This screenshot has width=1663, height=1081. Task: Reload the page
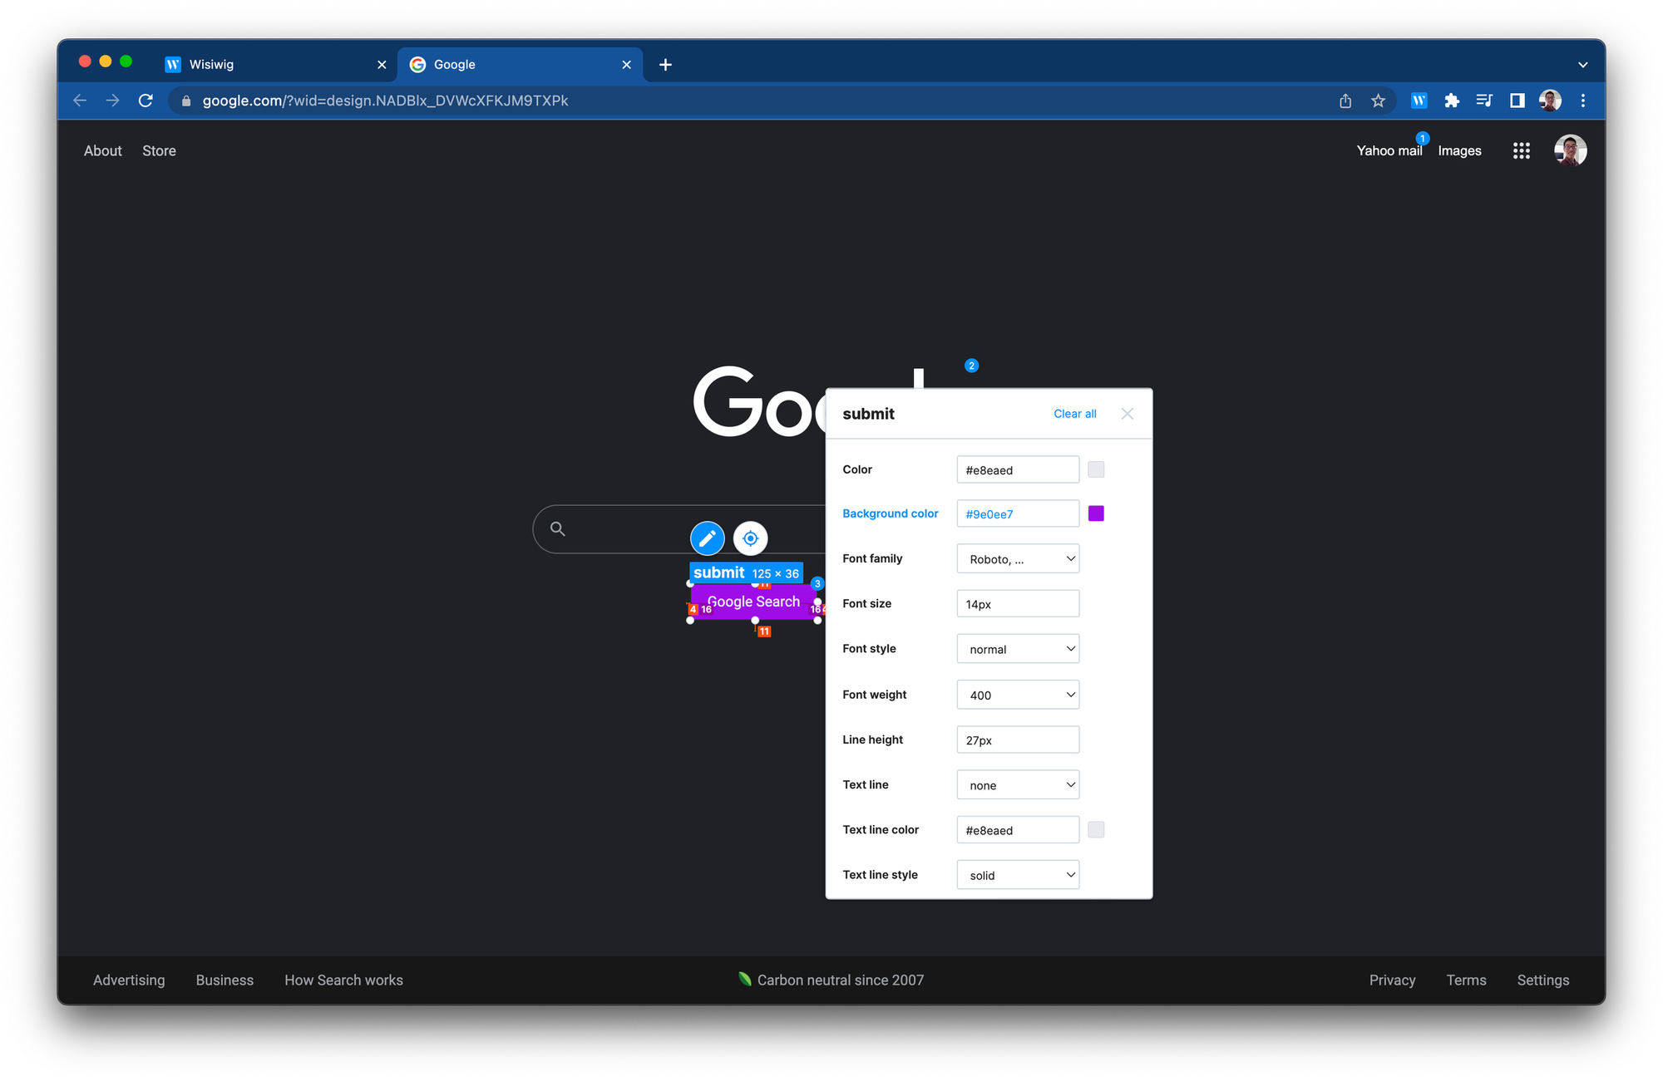click(x=146, y=101)
